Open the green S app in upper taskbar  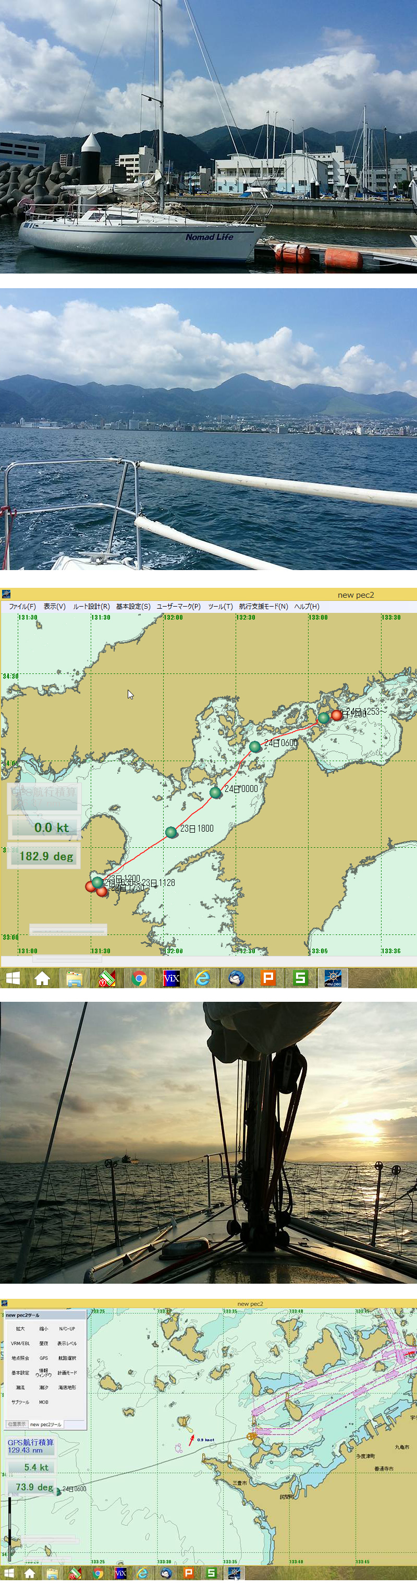coord(300,978)
